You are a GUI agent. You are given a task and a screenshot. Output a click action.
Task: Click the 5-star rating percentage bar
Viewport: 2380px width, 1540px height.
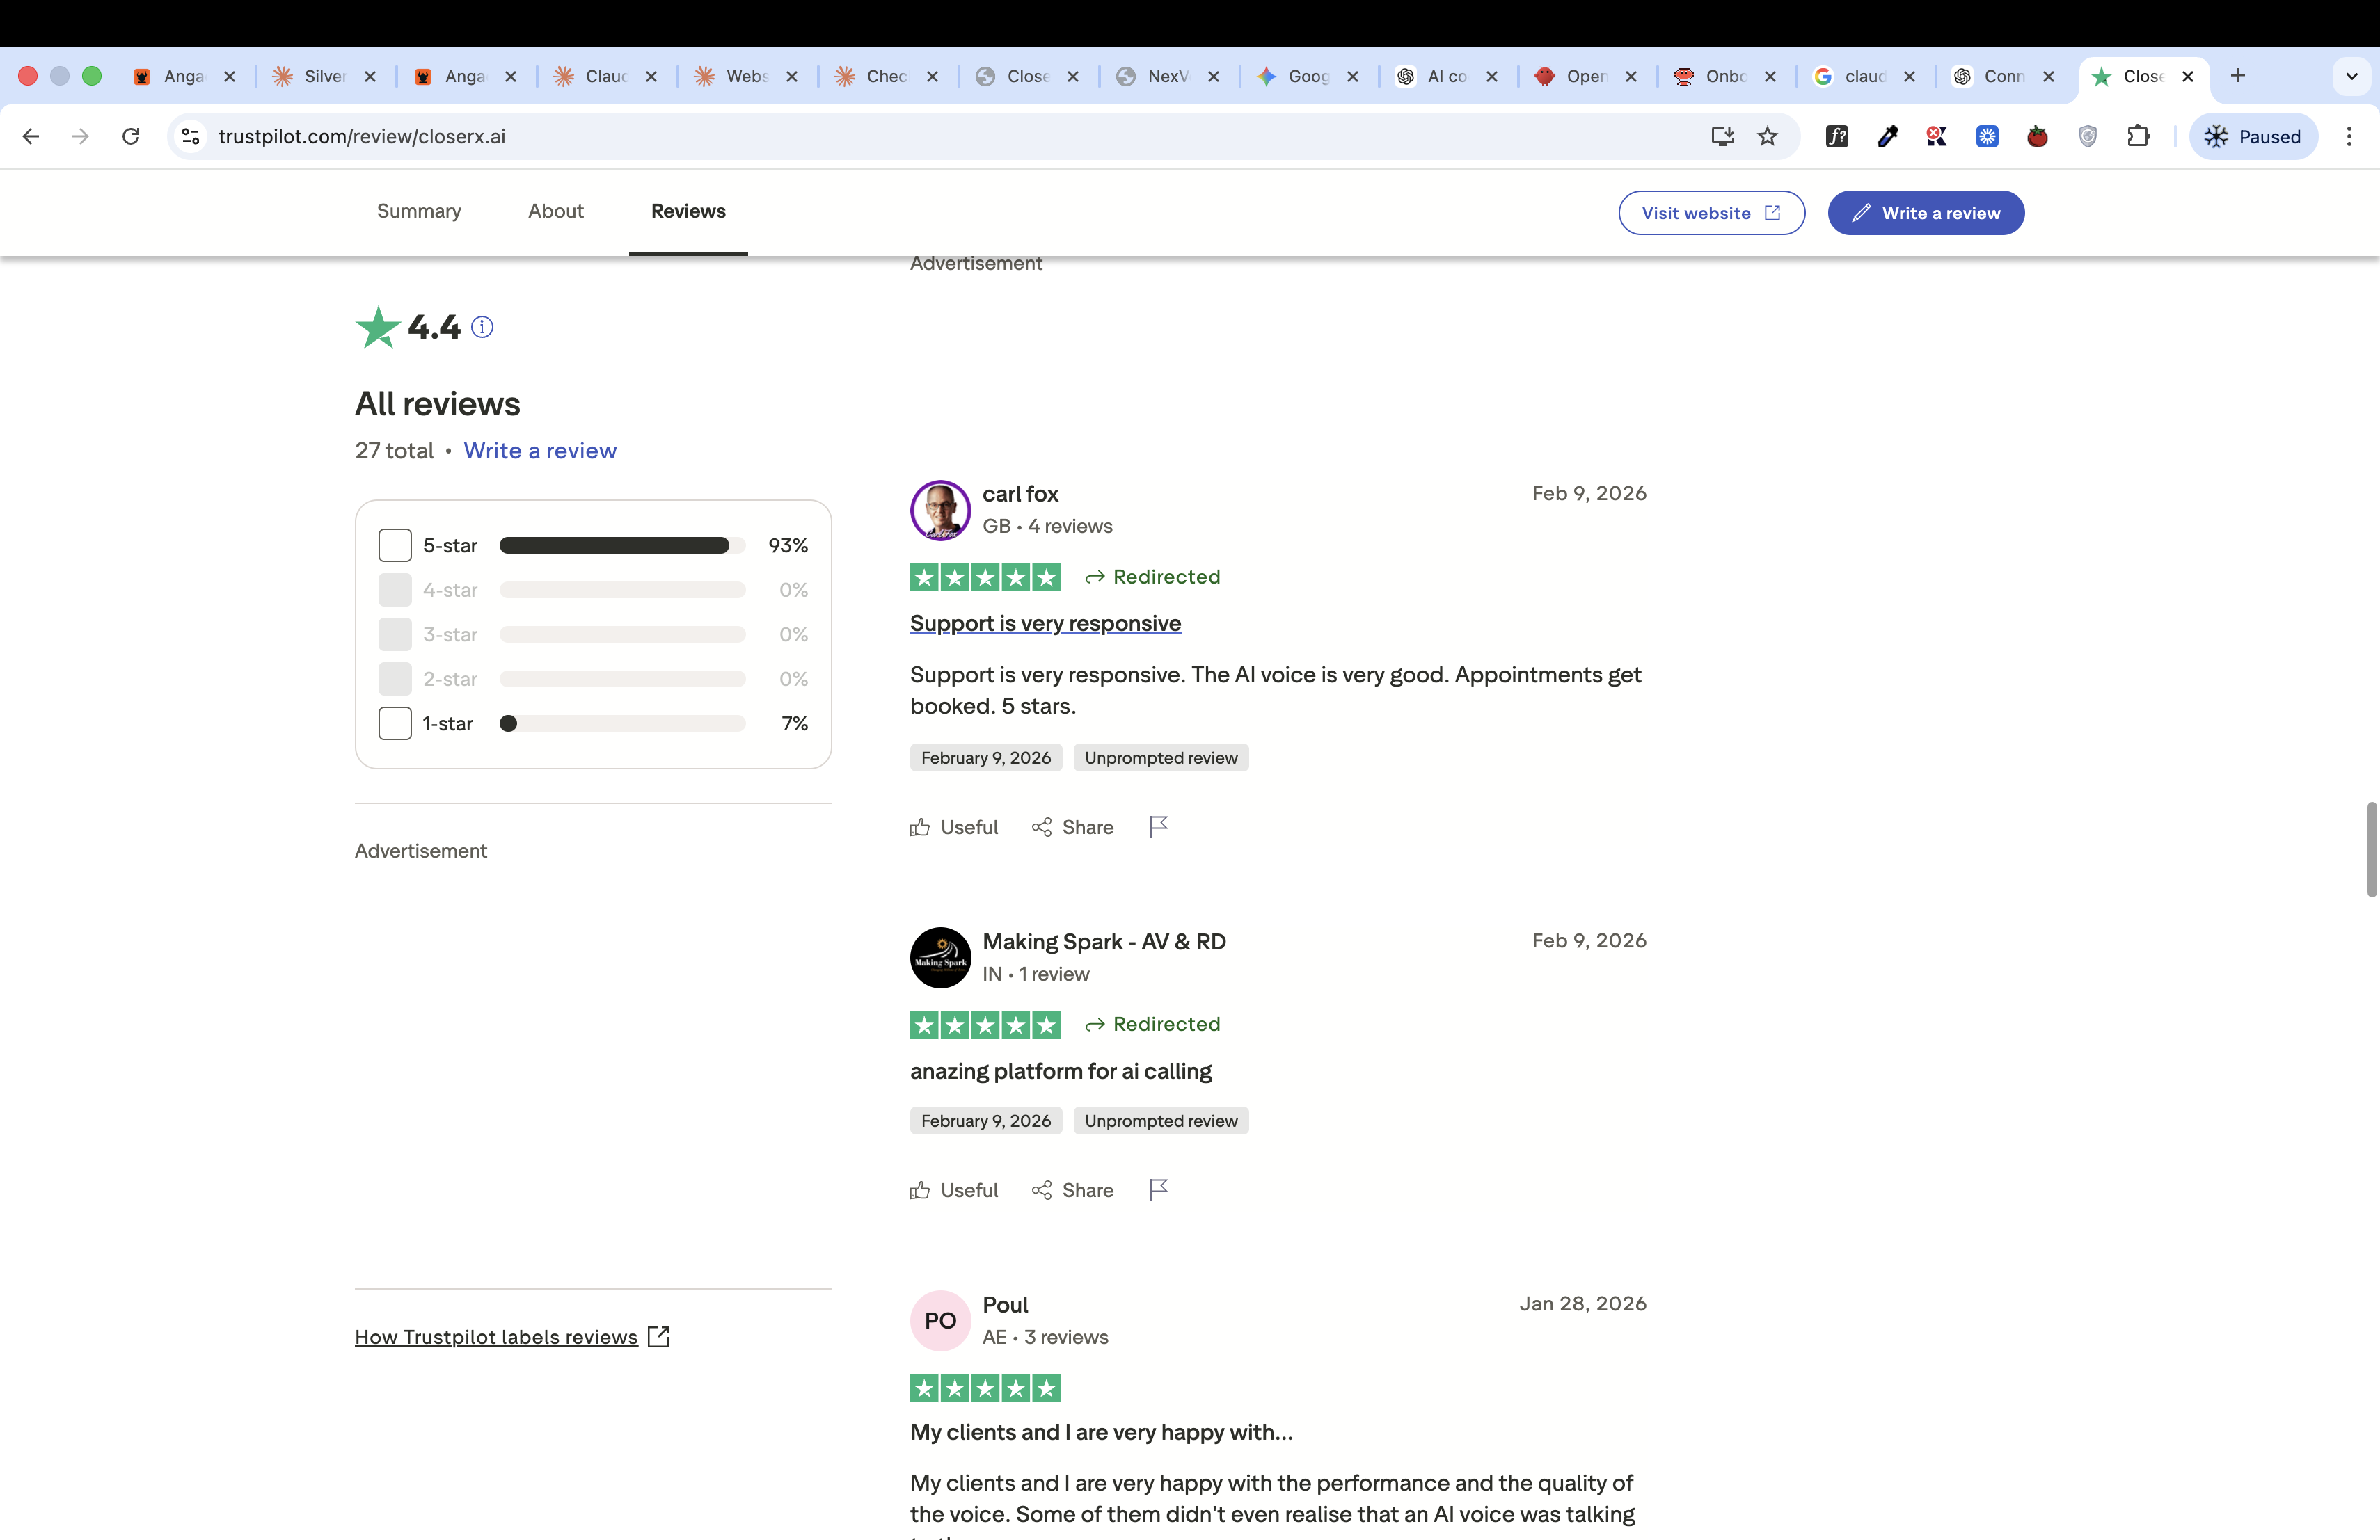tap(622, 545)
